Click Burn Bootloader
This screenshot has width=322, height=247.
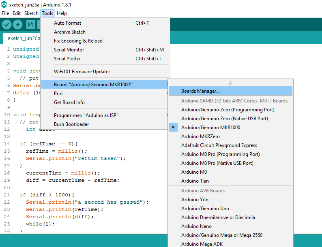pyautogui.click(x=71, y=124)
